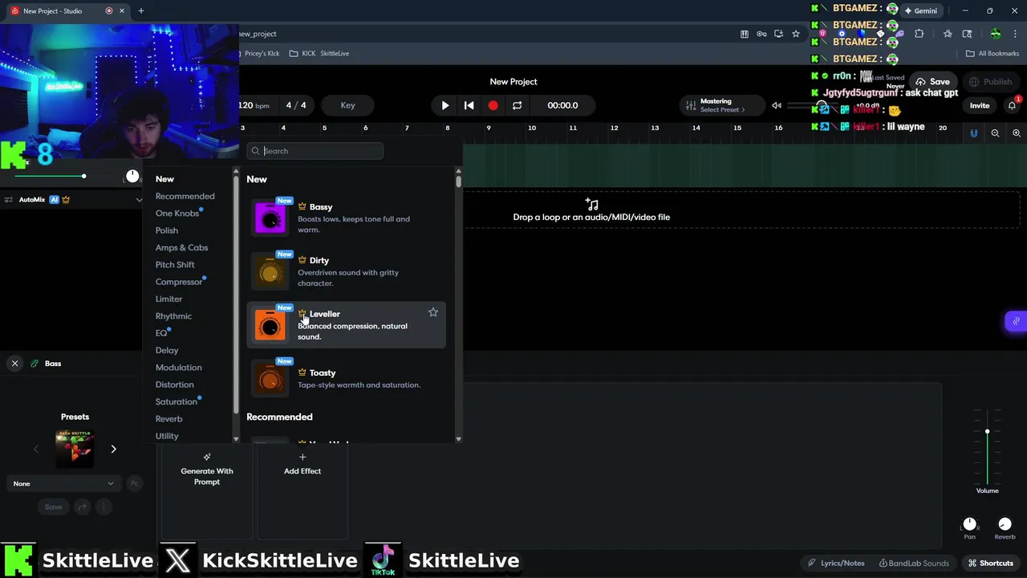Open the Limiter category
Screen dimensions: 1027x578
(x=168, y=299)
